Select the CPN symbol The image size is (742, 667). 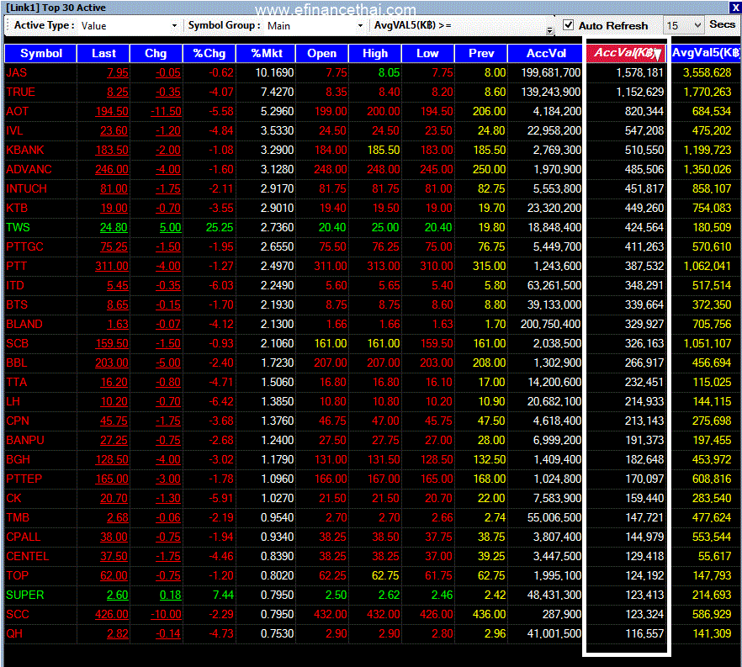(18, 421)
